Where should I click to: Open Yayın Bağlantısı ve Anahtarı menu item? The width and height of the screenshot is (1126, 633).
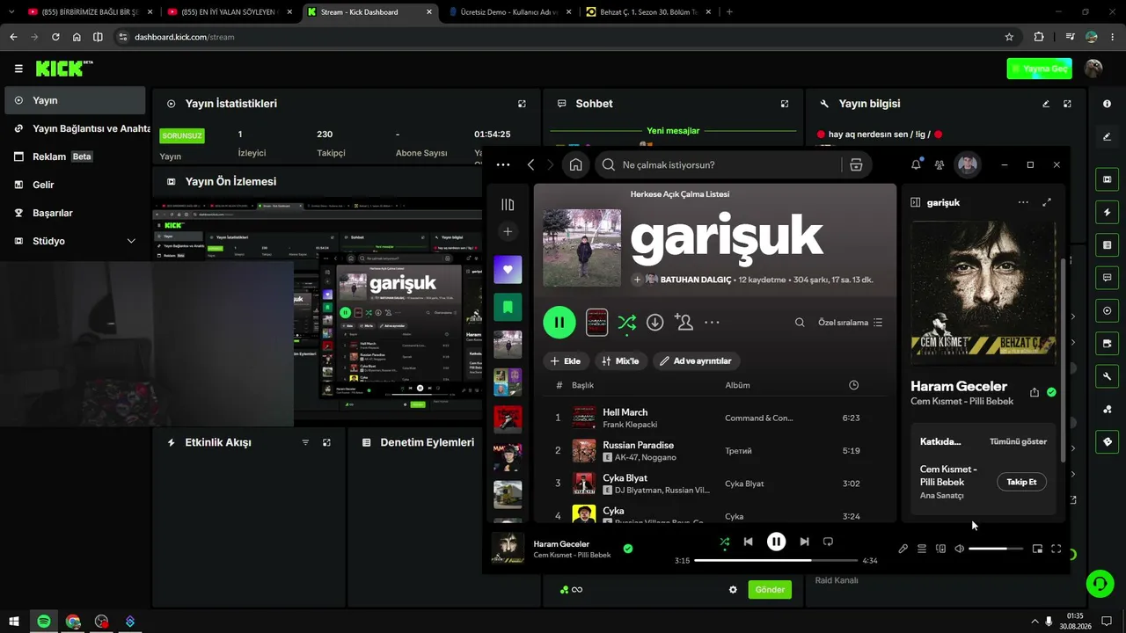tap(76, 128)
